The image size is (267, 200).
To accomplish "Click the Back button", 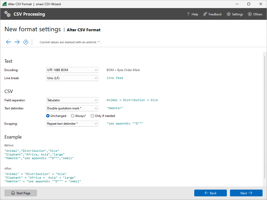I will coord(210,193).
